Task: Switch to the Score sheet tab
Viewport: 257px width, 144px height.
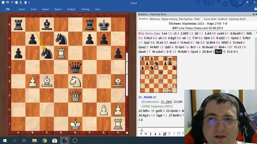Action: (x=210, y=19)
